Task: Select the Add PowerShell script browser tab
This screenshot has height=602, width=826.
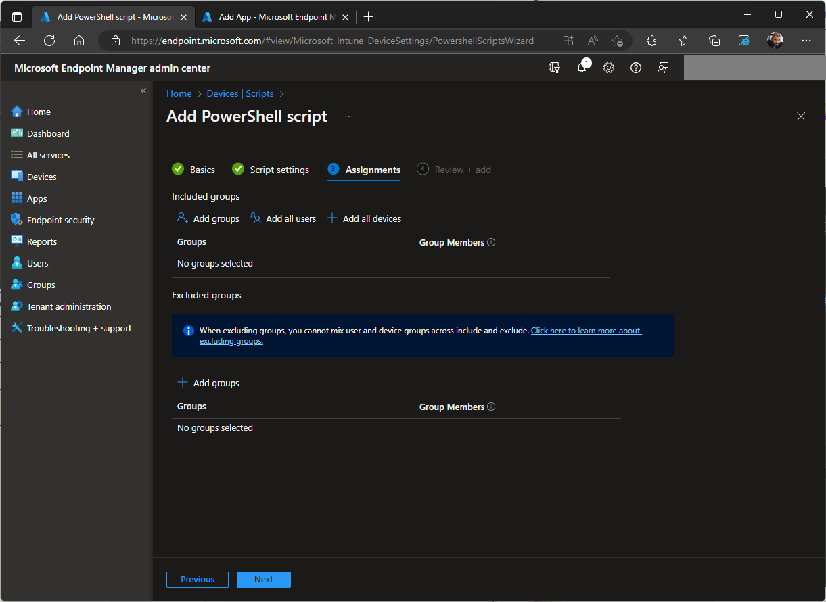Action: click(112, 17)
